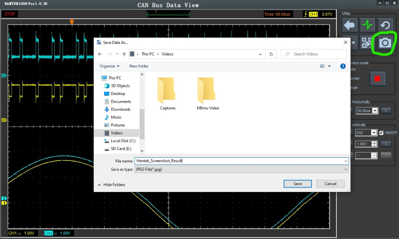Collapse the dialog with Hide Folders
Viewport: 399px width, 239px height.
111,185
